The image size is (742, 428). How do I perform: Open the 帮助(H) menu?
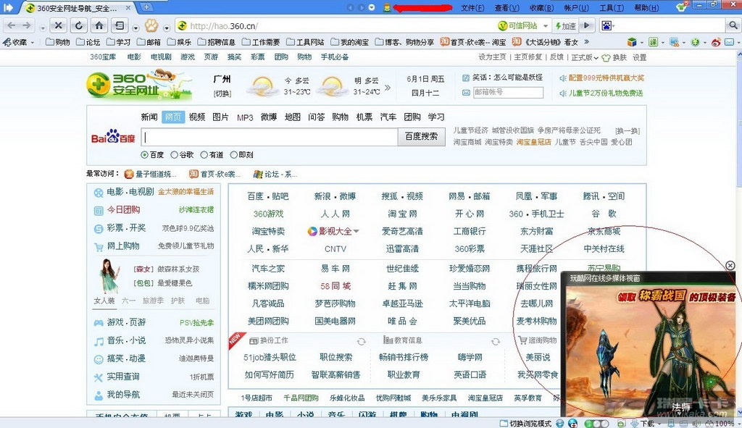[646, 7]
